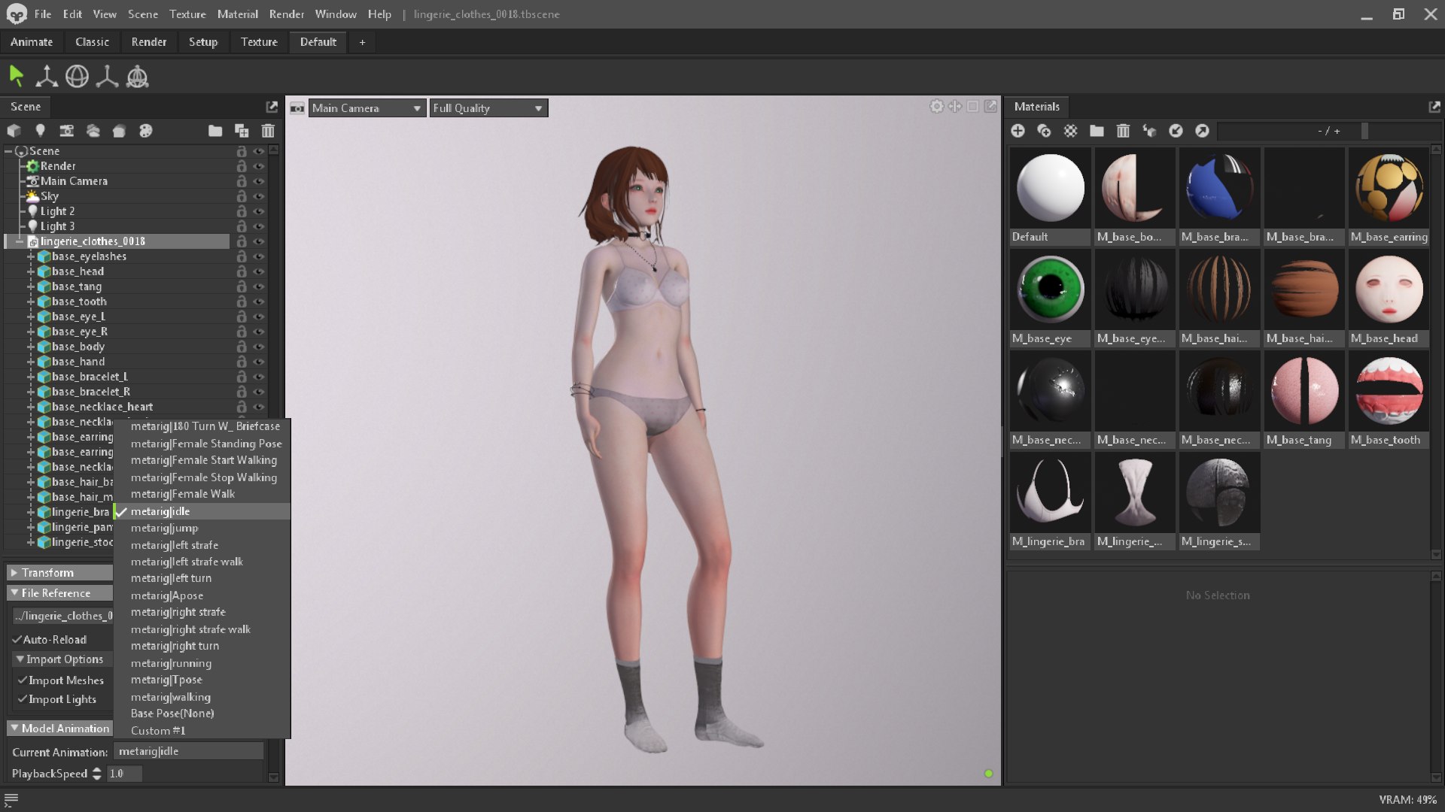Activate the rotate gizmo tool
The width and height of the screenshot is (1445, 812).
coord(77,76)
